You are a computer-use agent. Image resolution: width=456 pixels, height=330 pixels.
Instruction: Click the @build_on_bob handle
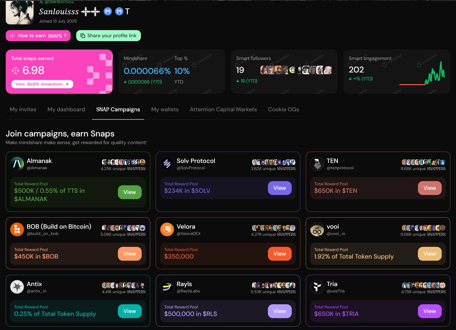point(43,234)
